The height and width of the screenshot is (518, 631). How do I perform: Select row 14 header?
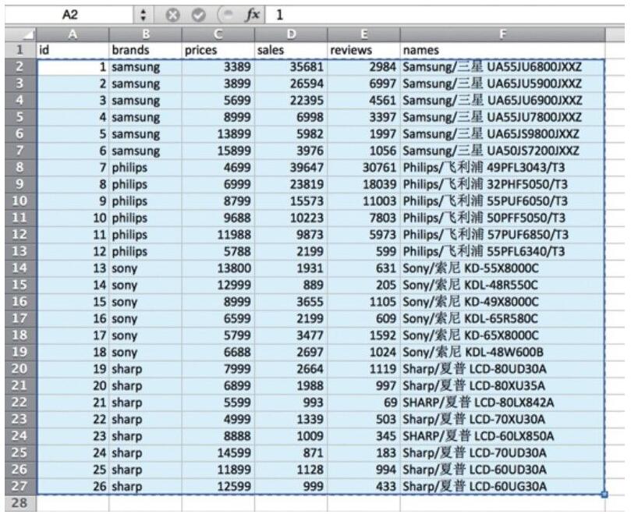[20, 268]
